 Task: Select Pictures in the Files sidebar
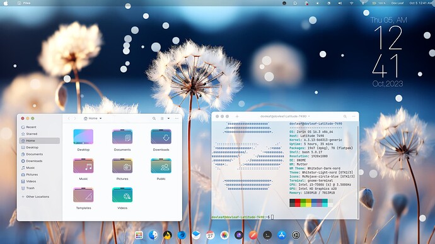(x=39, y=175)
